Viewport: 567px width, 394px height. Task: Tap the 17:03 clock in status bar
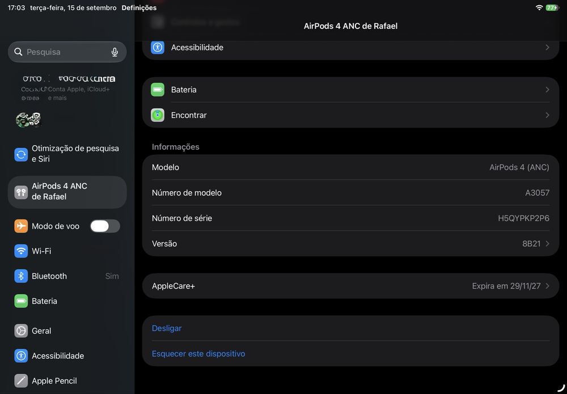click(x=16, y=7)
